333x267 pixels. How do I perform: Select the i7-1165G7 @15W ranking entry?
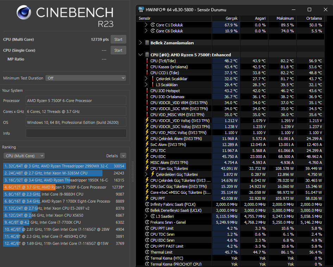pyautogui.click(x=64, y=243)
